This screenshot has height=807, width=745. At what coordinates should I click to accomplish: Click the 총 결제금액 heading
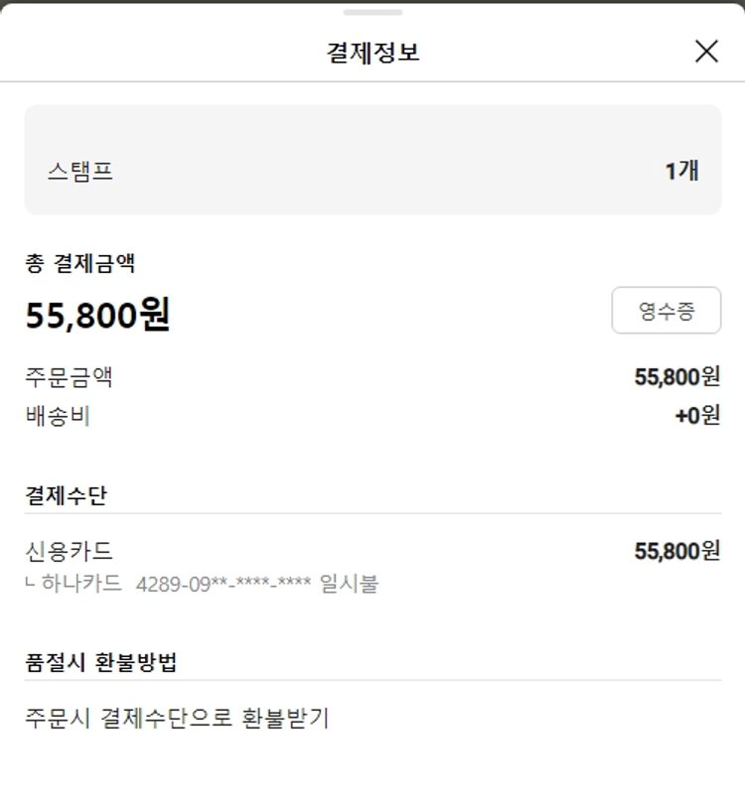80,263
